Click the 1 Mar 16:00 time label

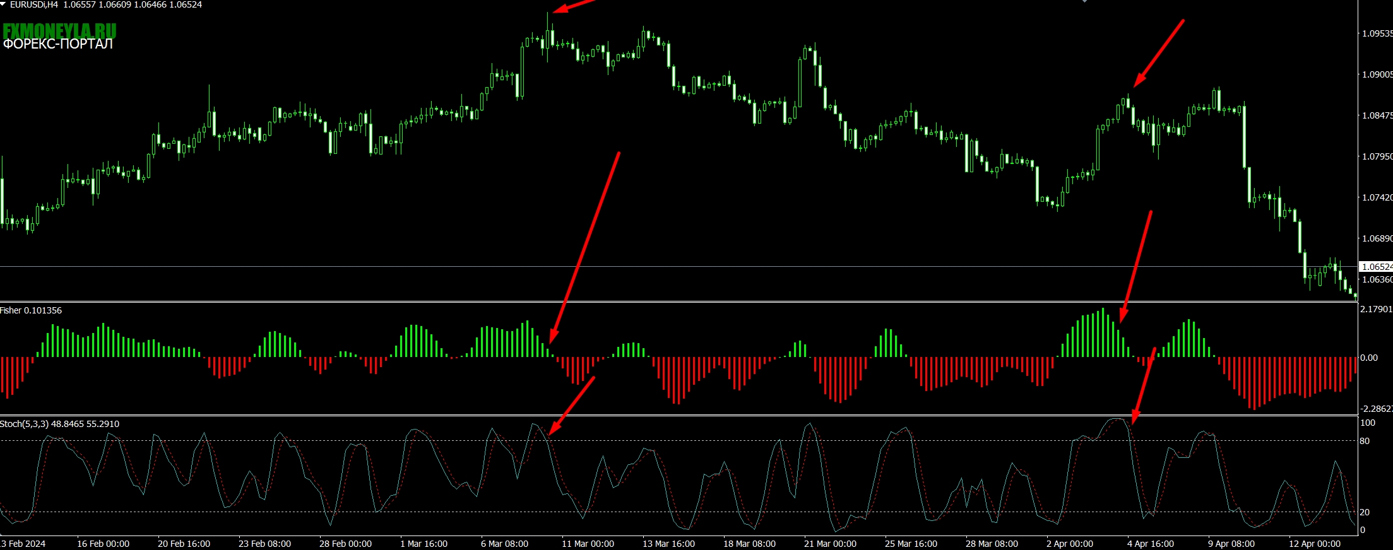(424, 544)
